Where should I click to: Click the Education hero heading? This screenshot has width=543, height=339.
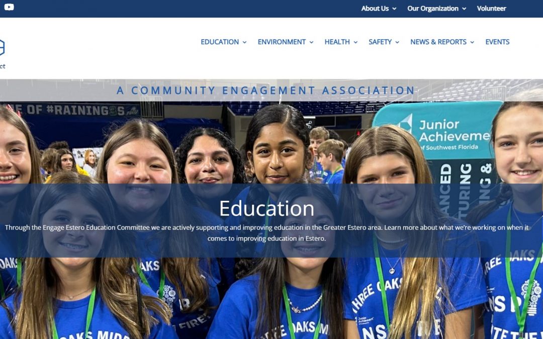tap(266, 208)
